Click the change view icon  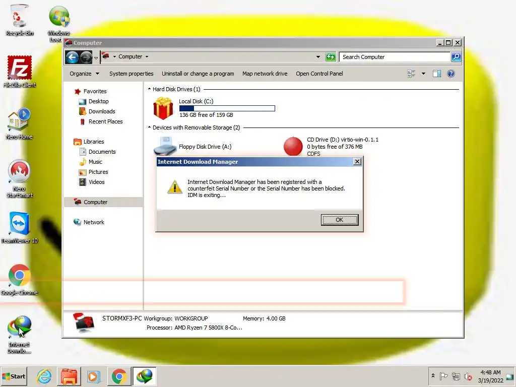tap(411, 74)
